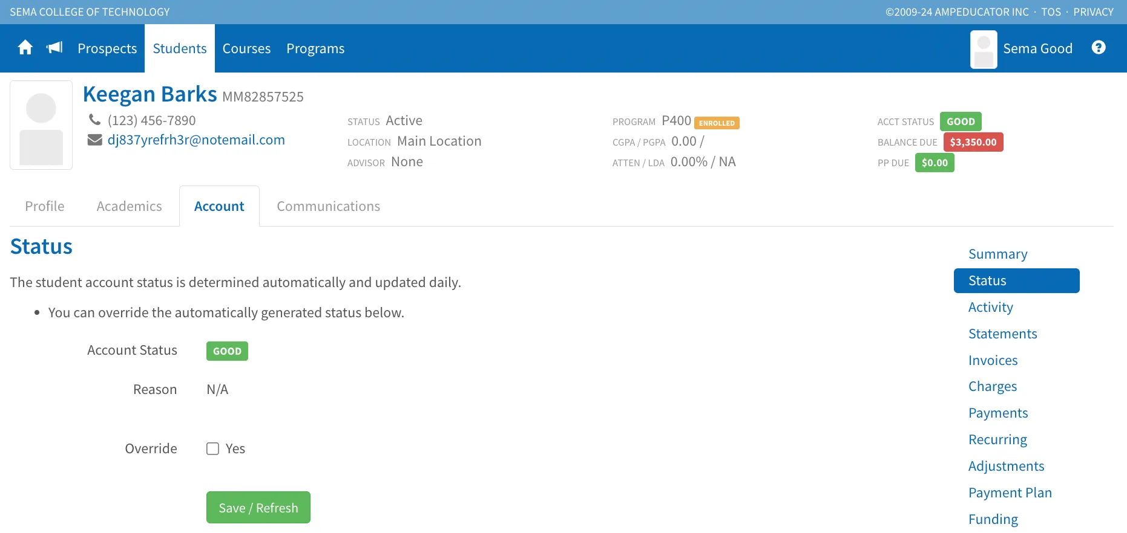Open the Programs menu

point(315,48)
